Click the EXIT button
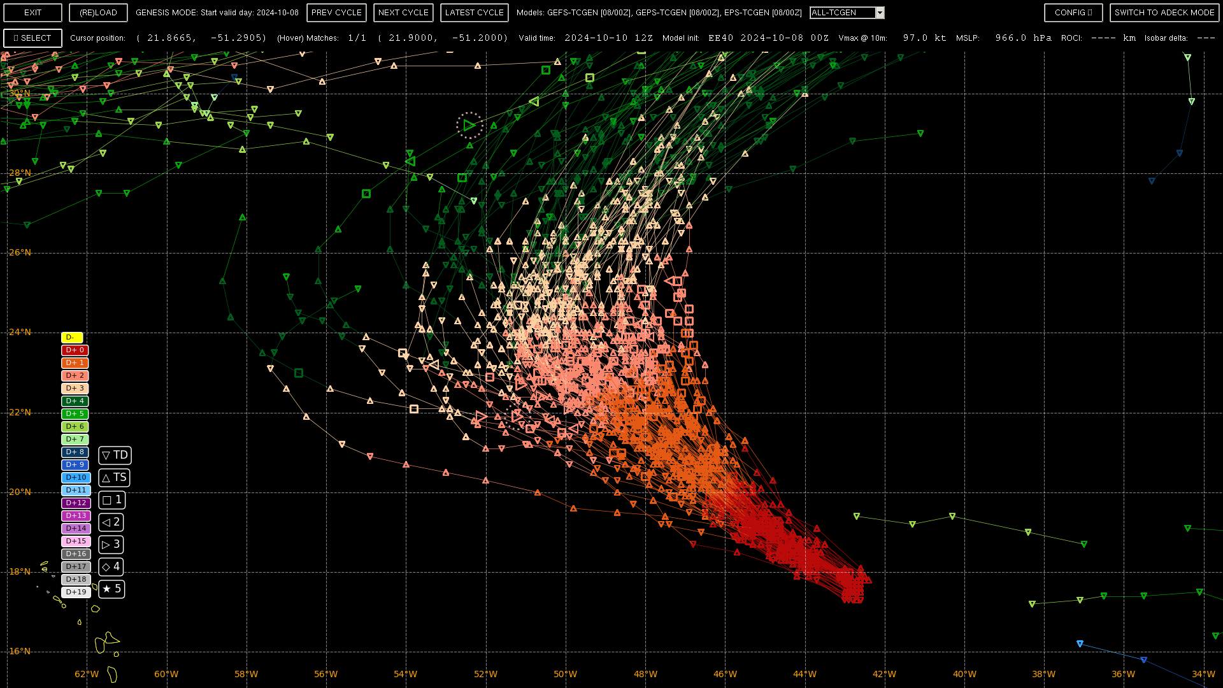 (33, 13)
